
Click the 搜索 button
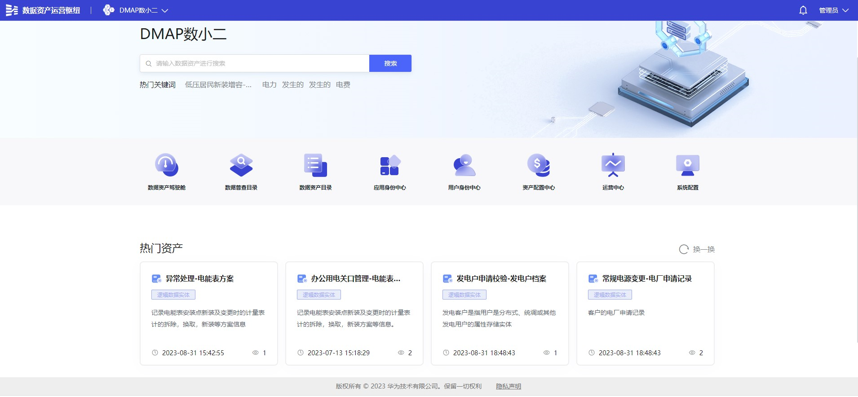coord(390,63)
